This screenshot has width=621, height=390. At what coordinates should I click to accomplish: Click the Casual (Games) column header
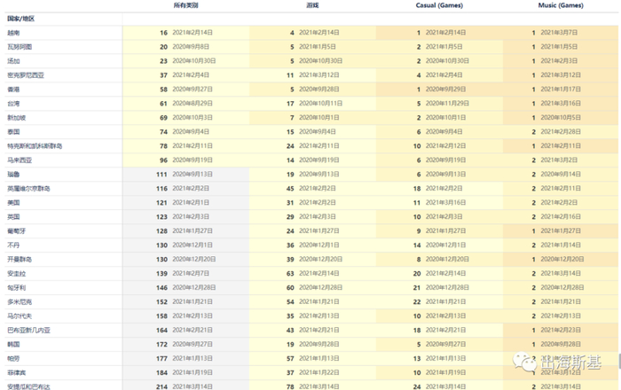click(x=439, y=5)
